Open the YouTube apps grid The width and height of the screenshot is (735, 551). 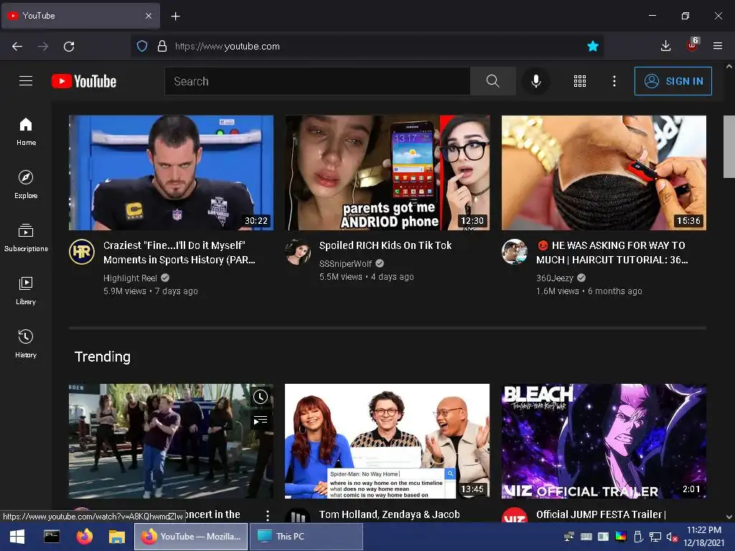click(580, 81)
